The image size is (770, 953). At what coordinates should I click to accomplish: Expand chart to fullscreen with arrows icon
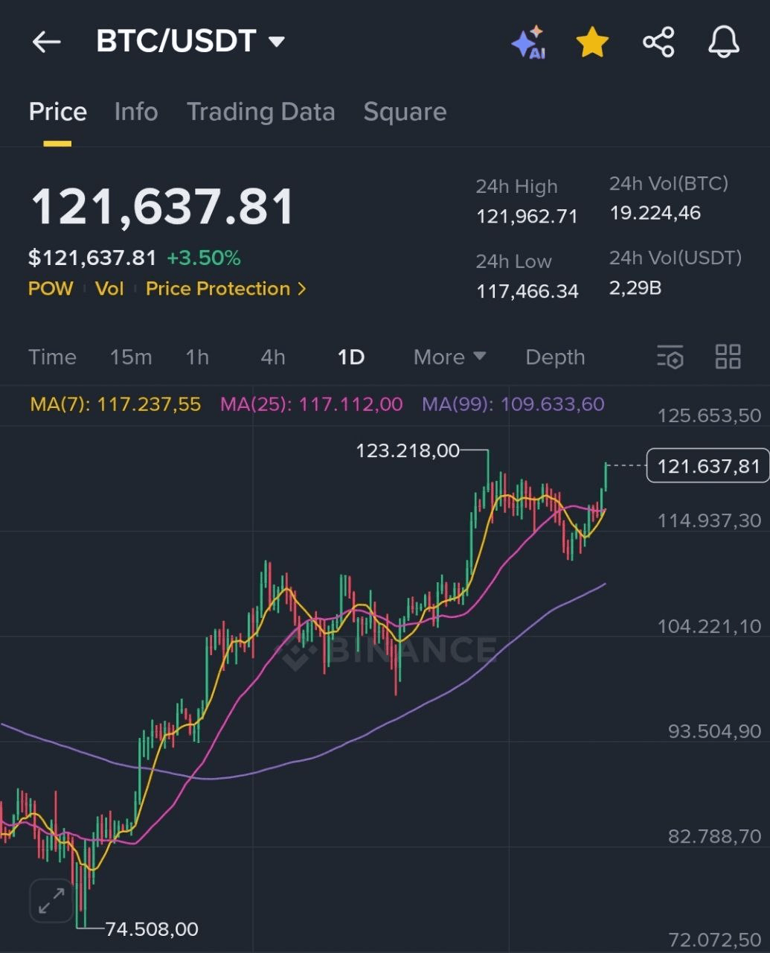(x=51, y=901)
